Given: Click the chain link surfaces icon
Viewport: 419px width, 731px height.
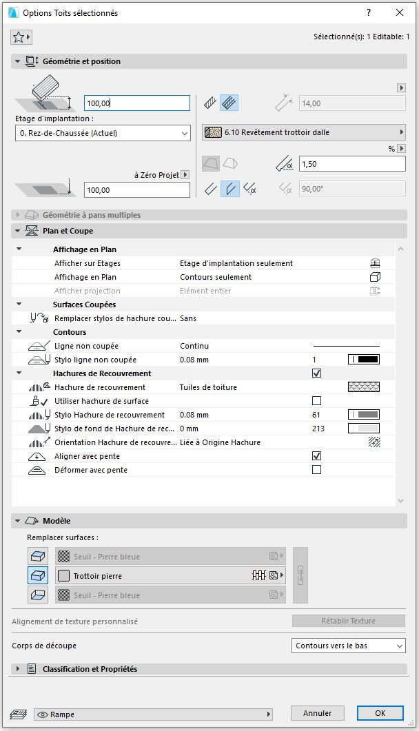Looking at the screenshot, I should tap(300, 575).
